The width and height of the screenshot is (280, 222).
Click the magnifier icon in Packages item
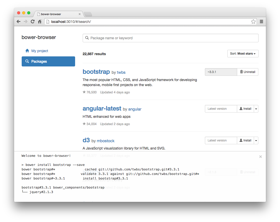click(27, 61)
